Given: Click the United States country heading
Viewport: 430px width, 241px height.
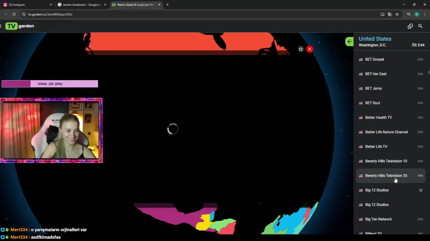Looking at the screenshot, I should click(x=375, y=39).
